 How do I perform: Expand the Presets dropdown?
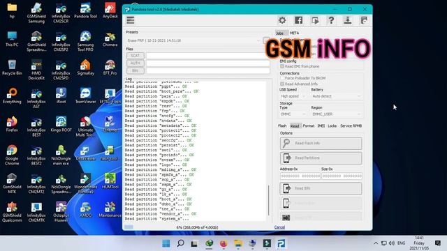pos(193,40)
